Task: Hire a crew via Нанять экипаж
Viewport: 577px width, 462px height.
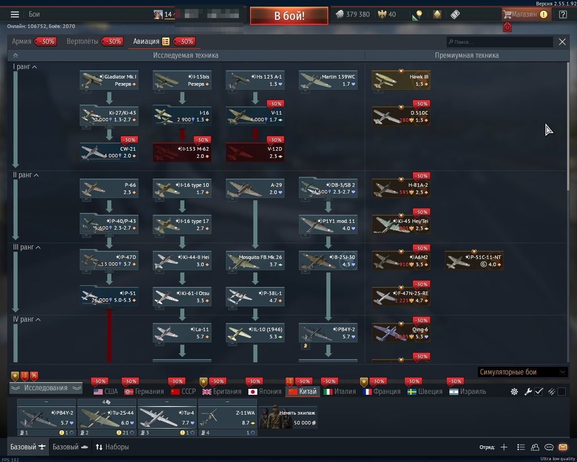Action: coord(288,417)
